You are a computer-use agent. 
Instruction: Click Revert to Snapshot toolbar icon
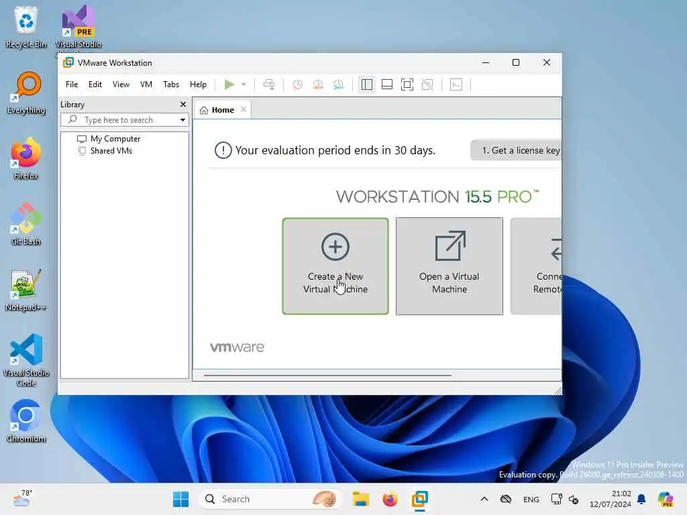click(x=318, y=84)
